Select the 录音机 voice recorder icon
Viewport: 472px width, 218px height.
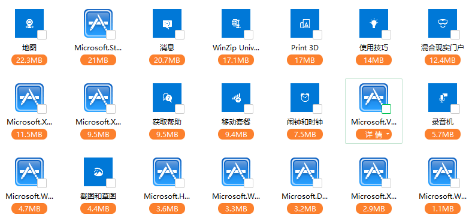tap(443, 98)
